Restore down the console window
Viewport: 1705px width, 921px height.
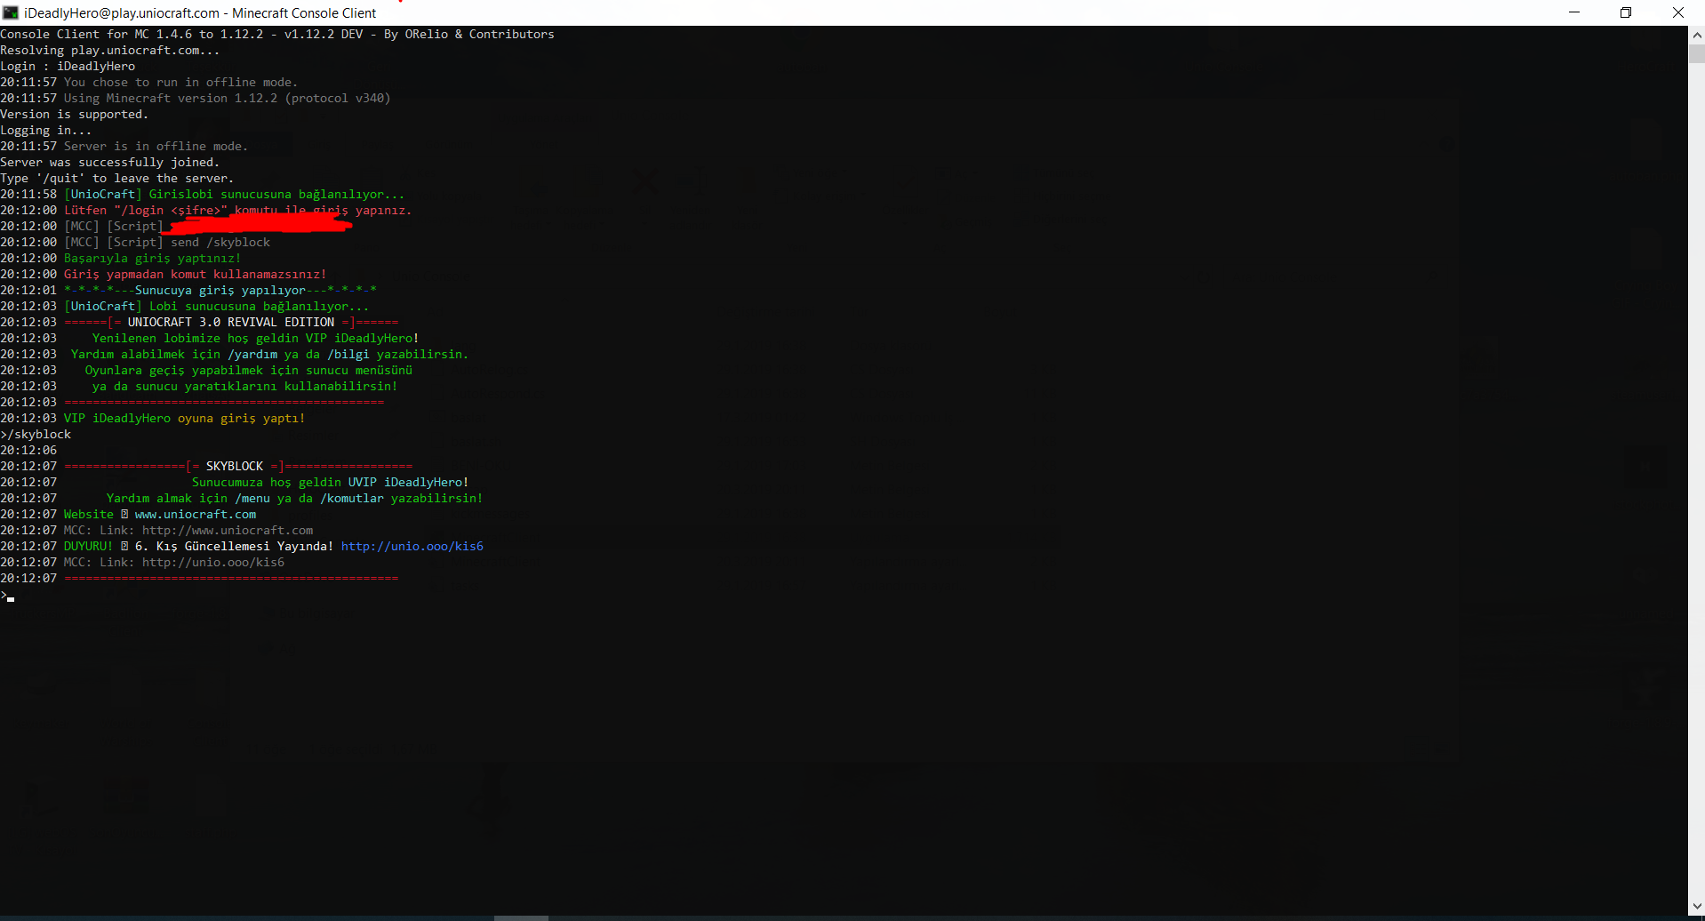point(1626,12)
